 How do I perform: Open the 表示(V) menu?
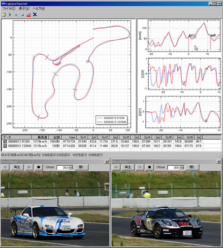point(24,8)
